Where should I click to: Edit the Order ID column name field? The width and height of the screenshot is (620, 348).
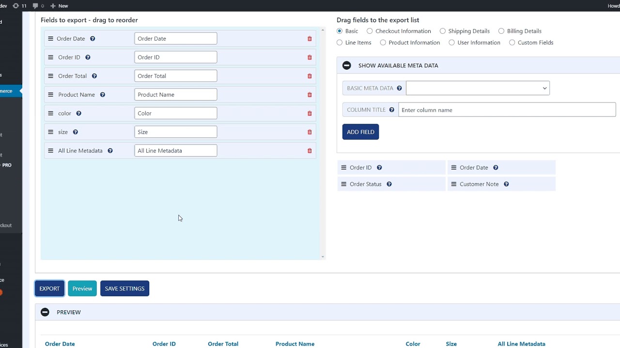coord(176,57)
